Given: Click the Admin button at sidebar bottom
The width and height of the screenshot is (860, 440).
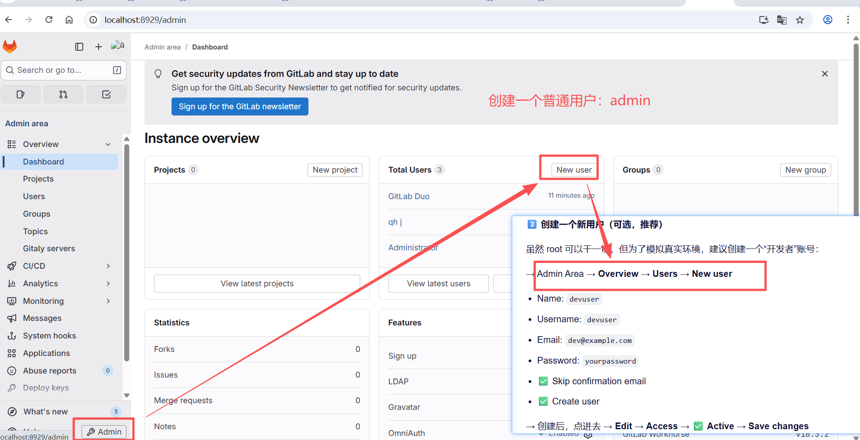Looking at the screenshot, I should 104,432.
